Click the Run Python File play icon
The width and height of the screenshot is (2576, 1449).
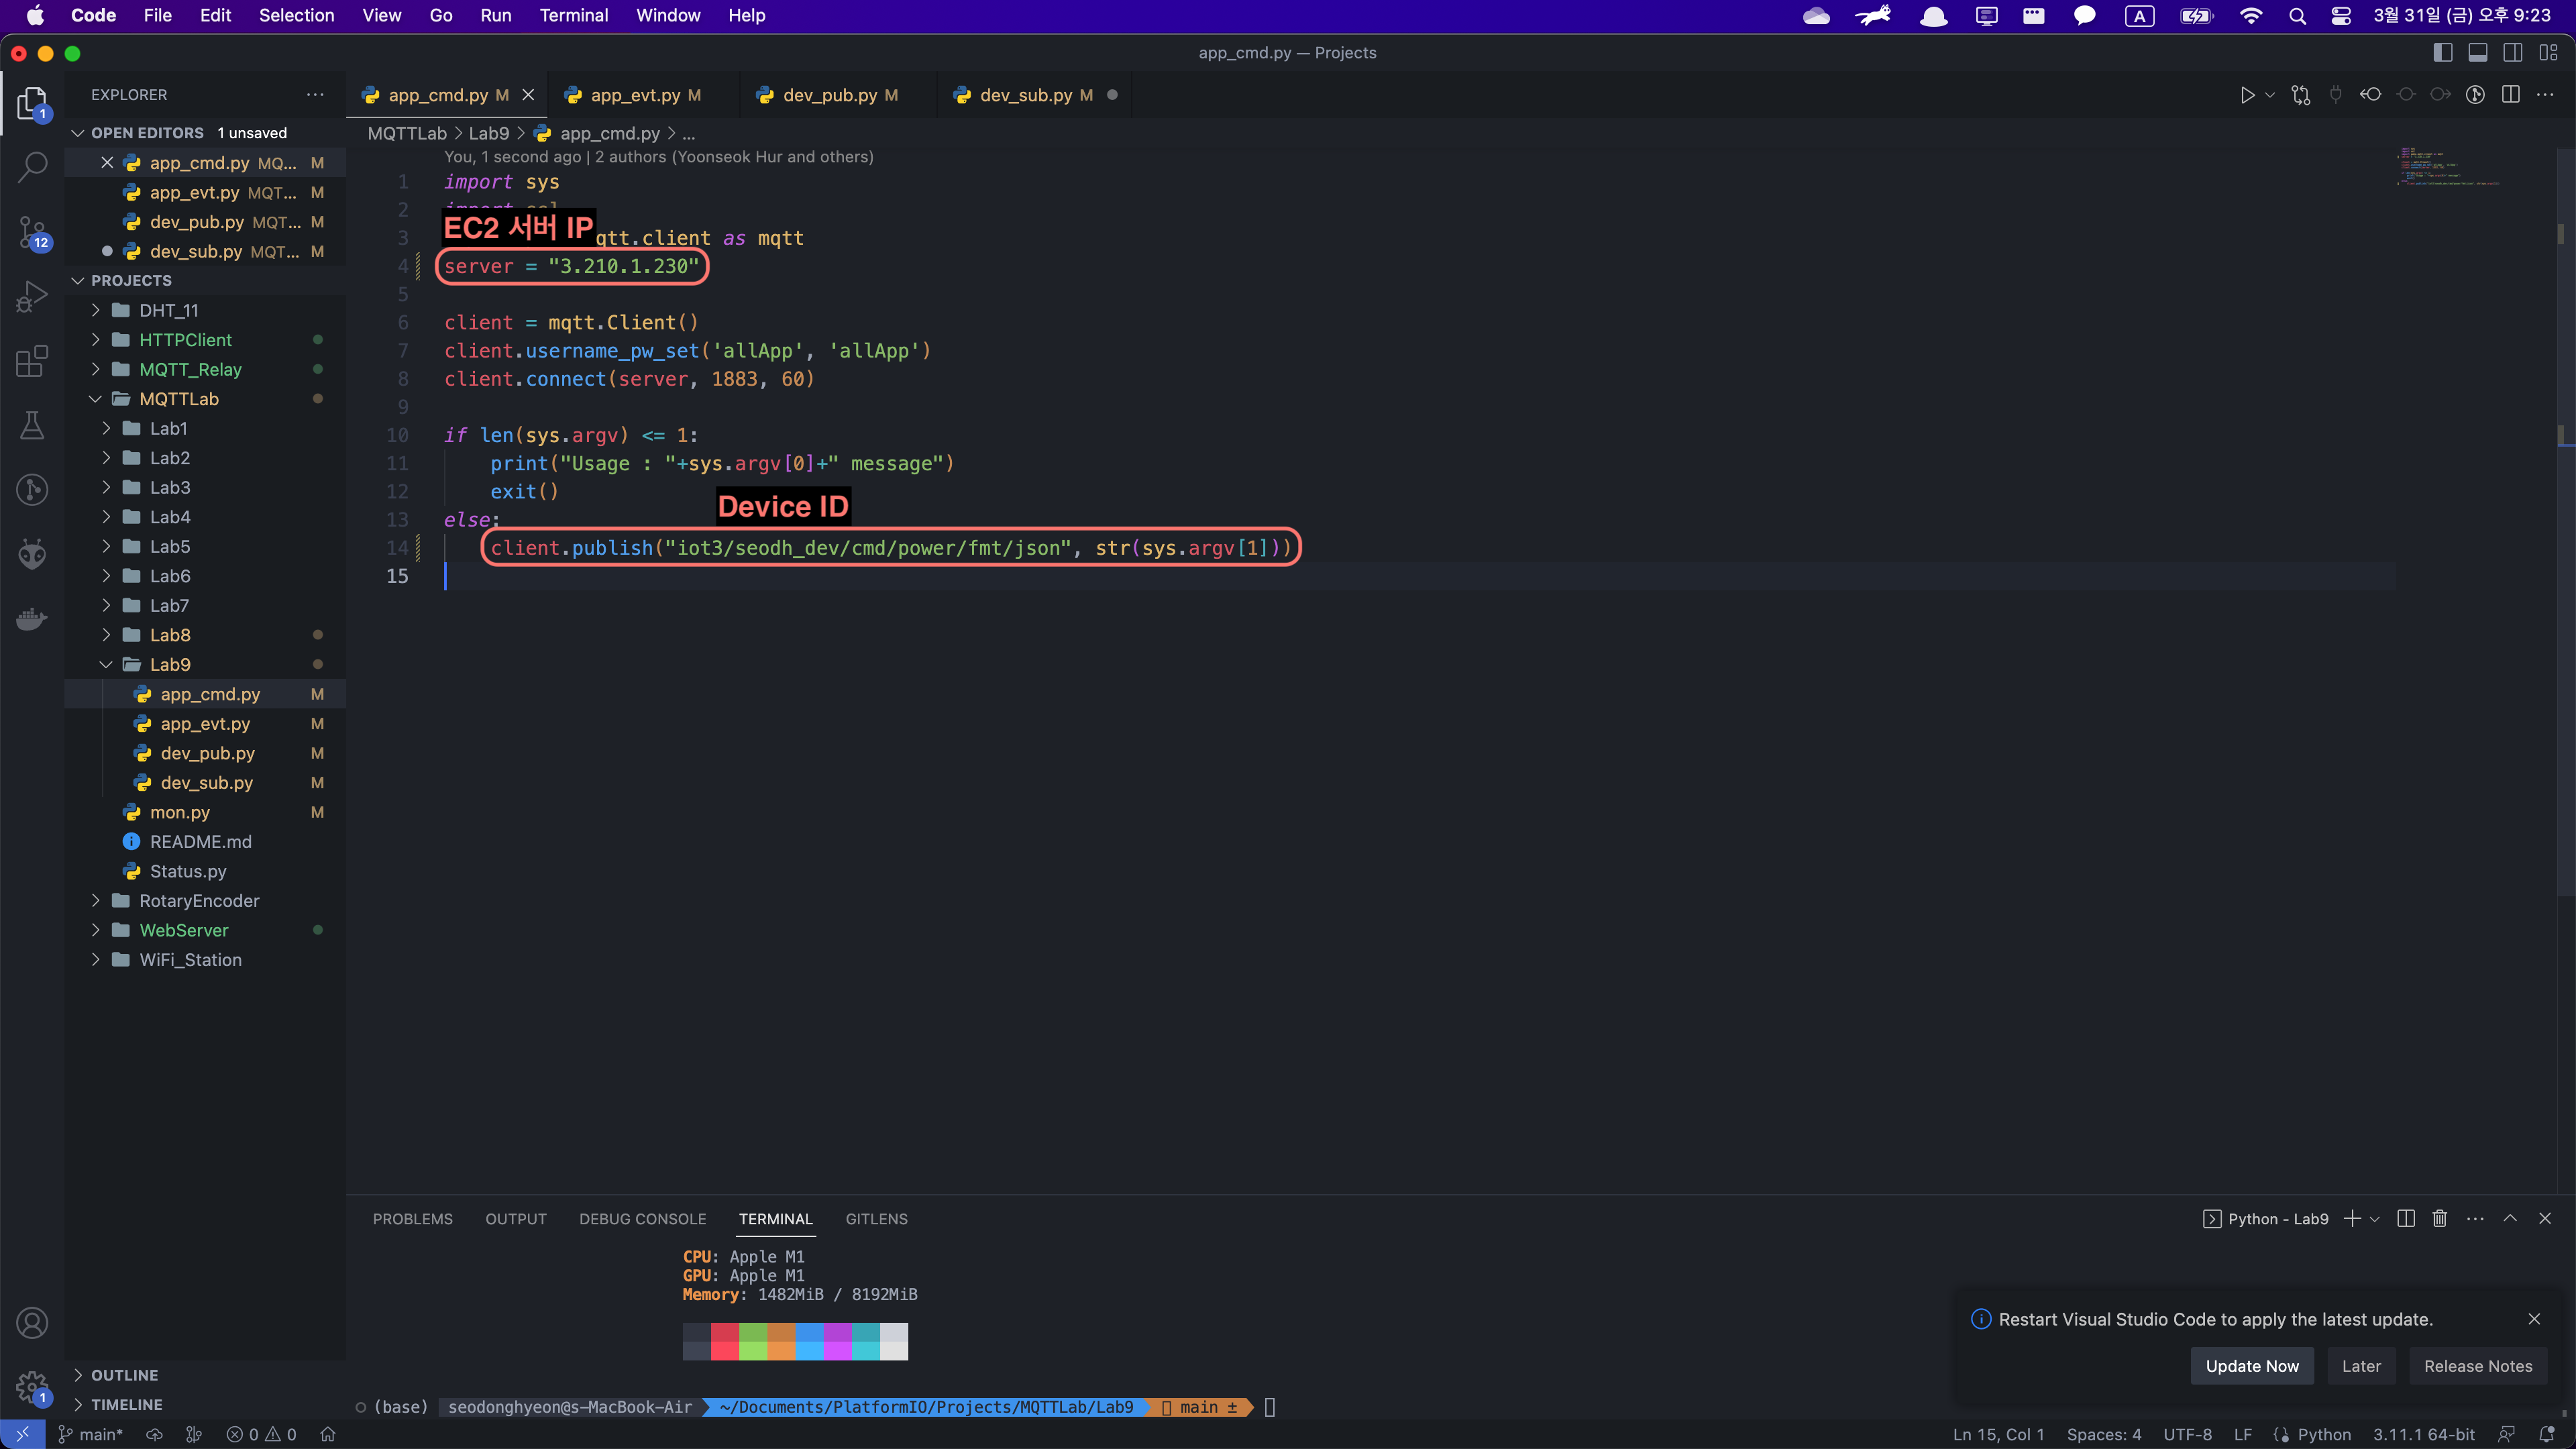2246,95
